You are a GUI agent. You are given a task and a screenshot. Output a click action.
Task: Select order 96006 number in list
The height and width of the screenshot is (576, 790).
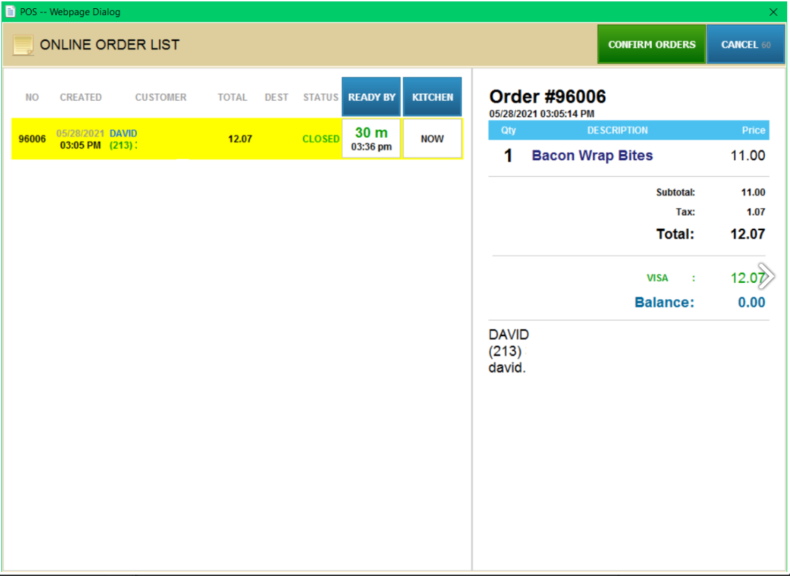(32, 139)
